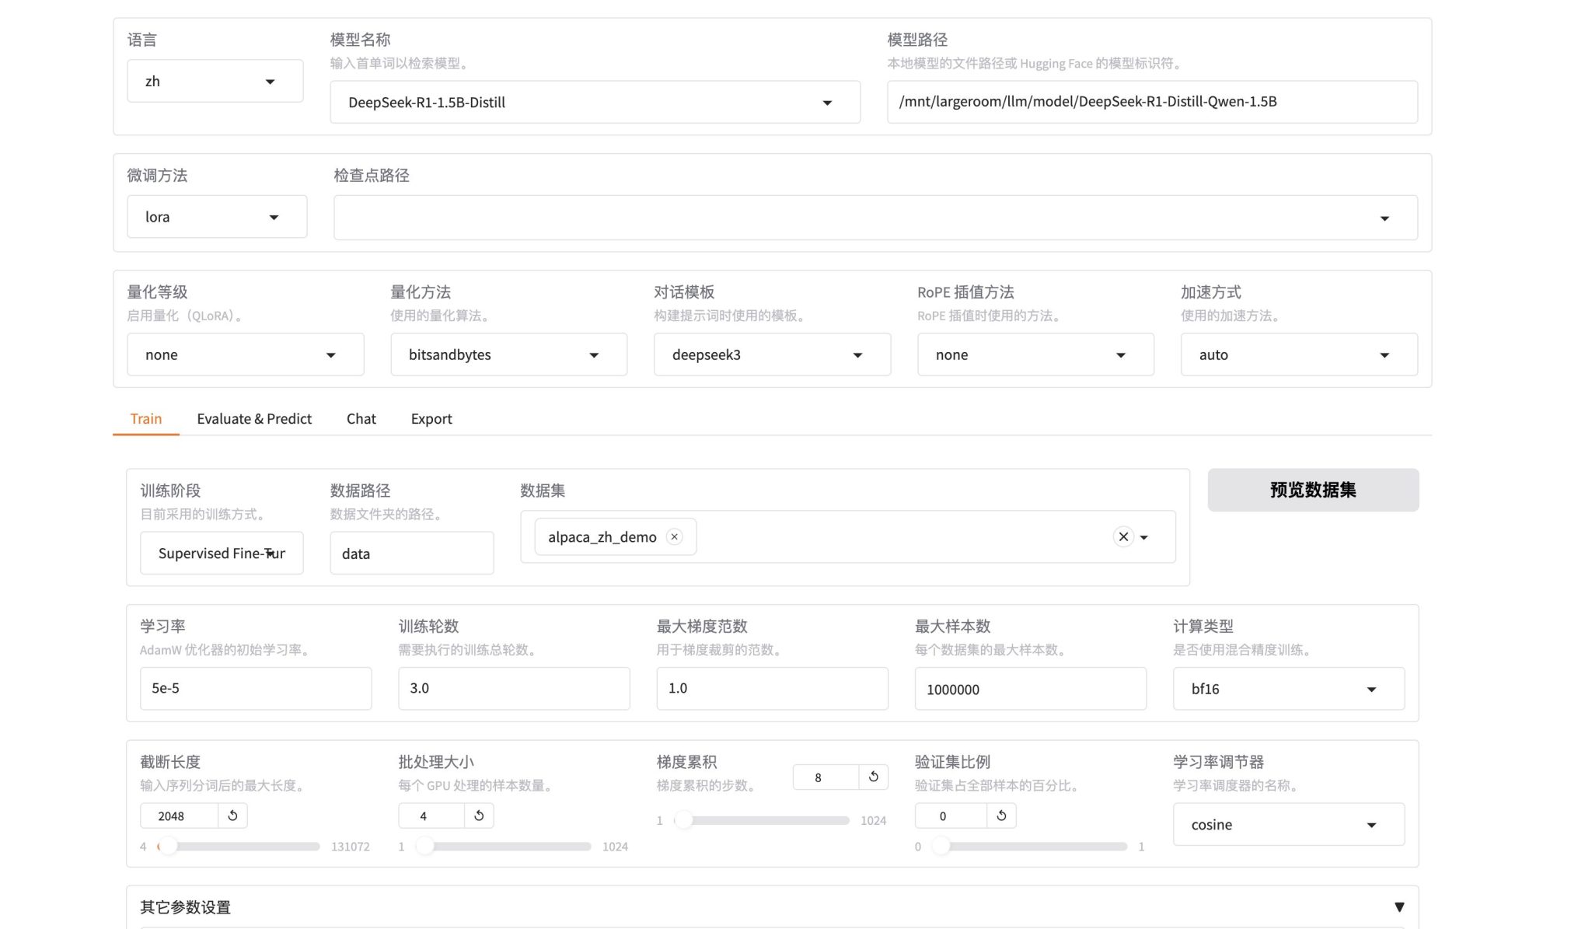The image size is (1592, 929).
Task: Reset the truncation length (截断长度) value
Action: [232, 815]
